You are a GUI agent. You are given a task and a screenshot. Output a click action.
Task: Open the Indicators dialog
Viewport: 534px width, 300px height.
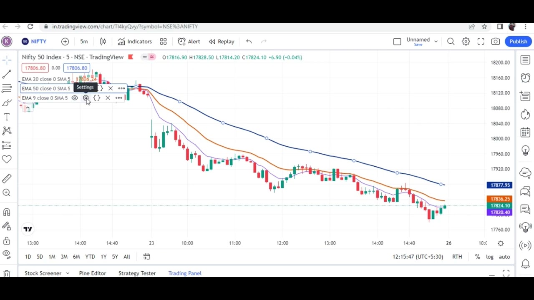pos(135,41)
